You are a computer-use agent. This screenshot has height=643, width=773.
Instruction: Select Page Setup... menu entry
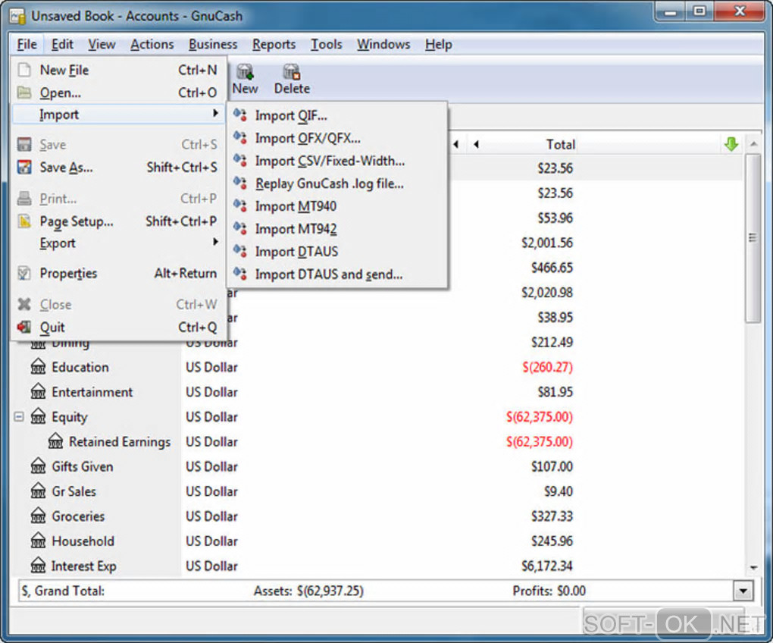[x=118, y=221]
